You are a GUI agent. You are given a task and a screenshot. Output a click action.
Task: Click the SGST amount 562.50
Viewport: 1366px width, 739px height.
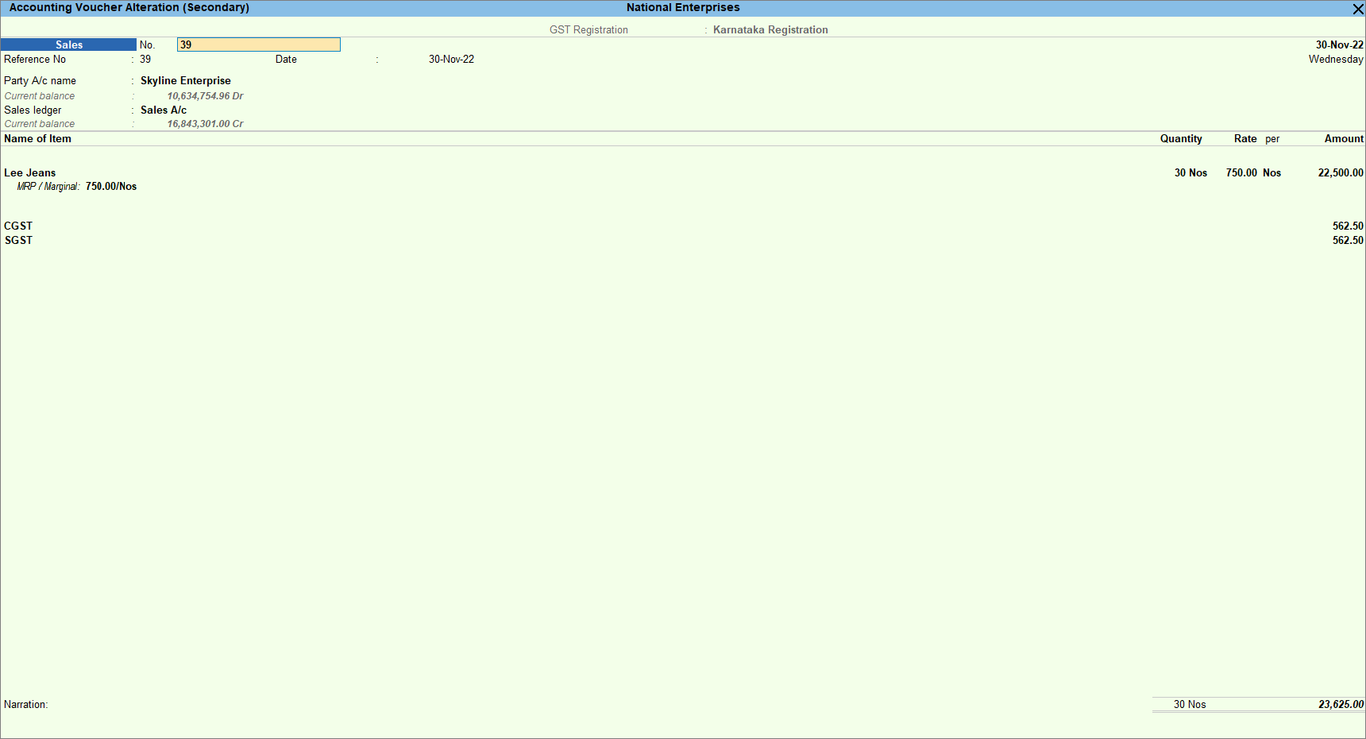pyautogui.click(x=1348, y=240)
